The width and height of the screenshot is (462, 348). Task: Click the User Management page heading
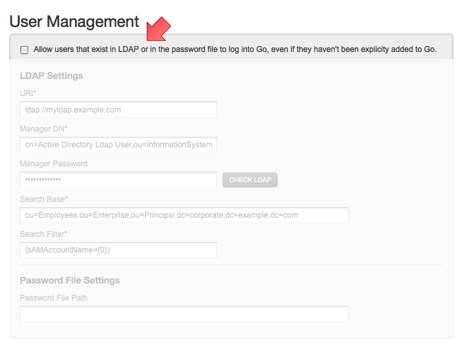tap(74, 22)
